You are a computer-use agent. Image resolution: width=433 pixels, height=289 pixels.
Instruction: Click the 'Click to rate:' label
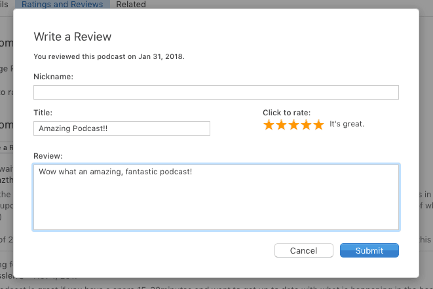coord(287,113)
